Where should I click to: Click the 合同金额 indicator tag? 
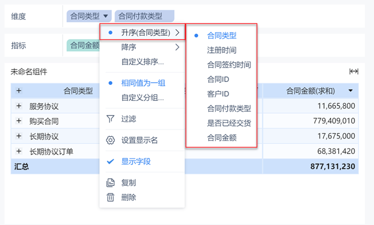(x=84, y=46)
